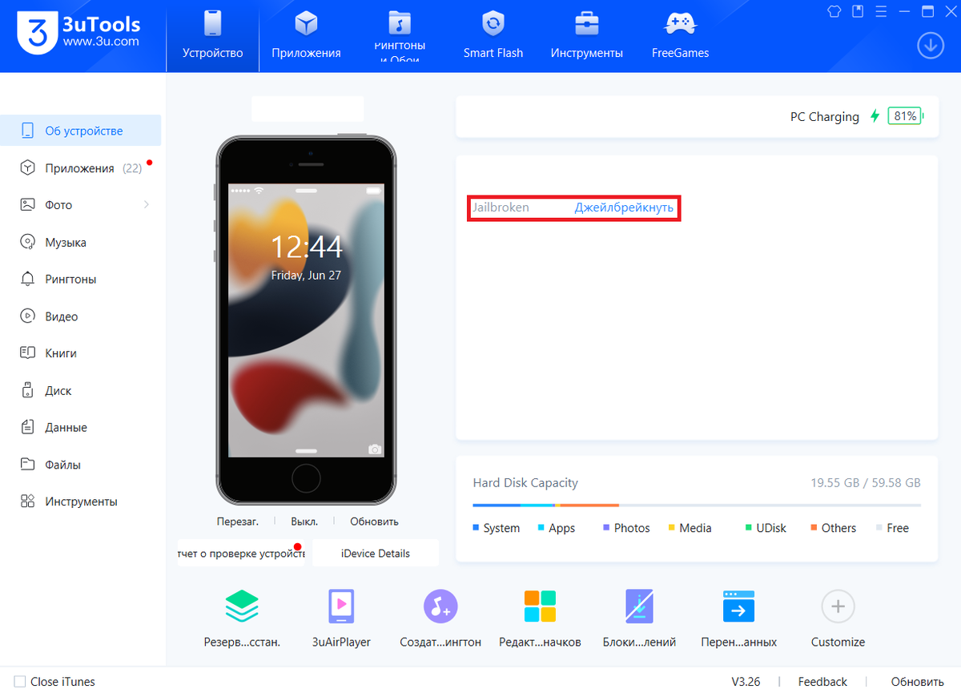The height and width of the screenshot is (689, 961).
Task: Open the FreeGames tab
Action: pos(680,36)
